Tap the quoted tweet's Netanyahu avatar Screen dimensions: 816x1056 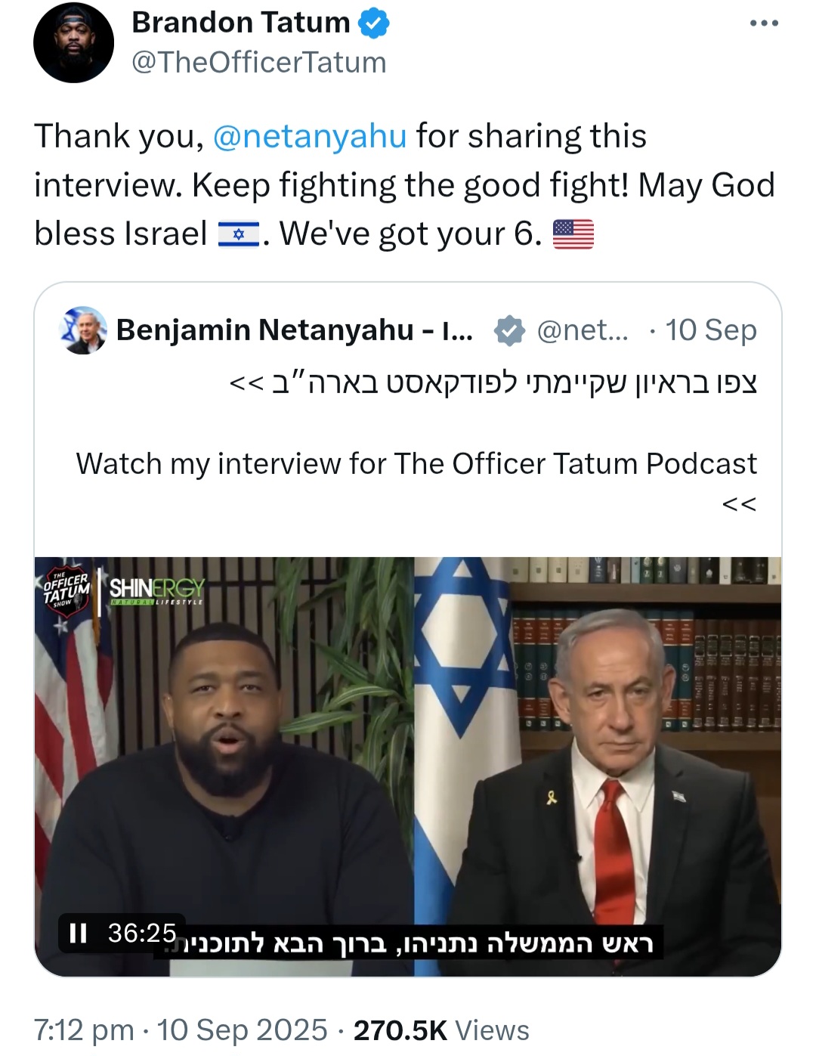82,330
